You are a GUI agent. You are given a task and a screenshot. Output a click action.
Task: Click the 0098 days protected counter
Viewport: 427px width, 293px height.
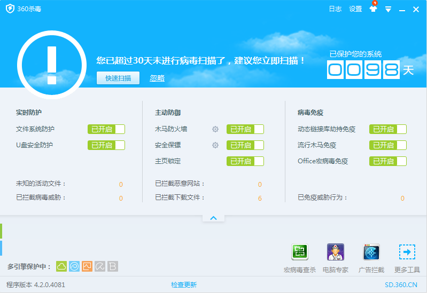click(363, 69)
